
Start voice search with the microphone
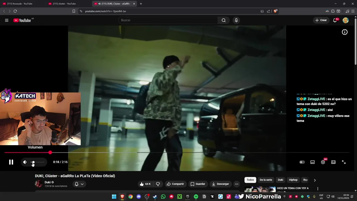click(x=236, y=20)
